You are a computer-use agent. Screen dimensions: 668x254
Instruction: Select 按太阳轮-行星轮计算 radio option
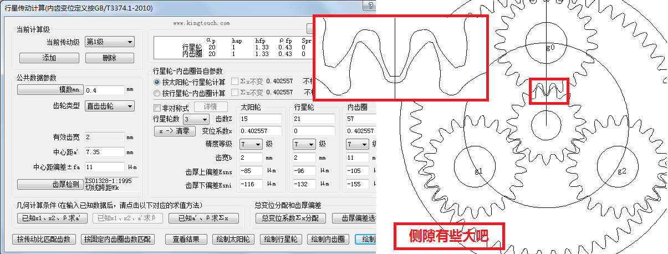click(x=190, y=82)
